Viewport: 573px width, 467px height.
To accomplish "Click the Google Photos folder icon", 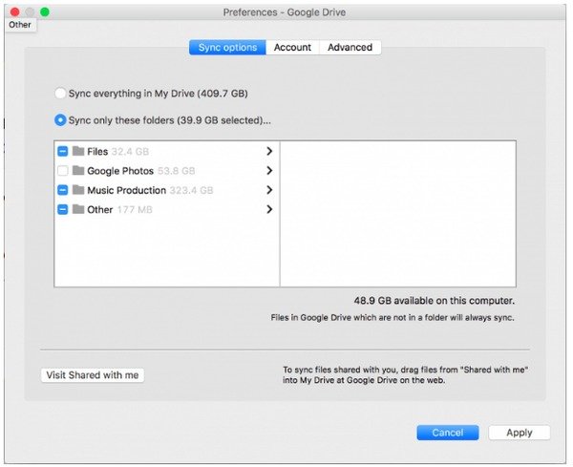I will coord(78,170).
